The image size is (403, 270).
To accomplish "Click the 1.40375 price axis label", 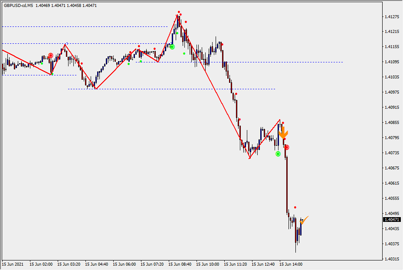I will coord(392,244).
